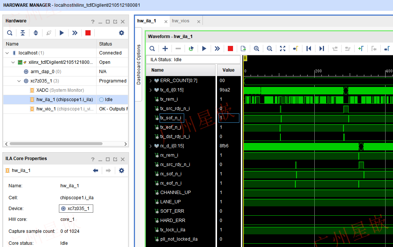
Task: Expand the ERR_COUNT[0:7] bus
Action: pyautogui.click(x=150, y=81)
